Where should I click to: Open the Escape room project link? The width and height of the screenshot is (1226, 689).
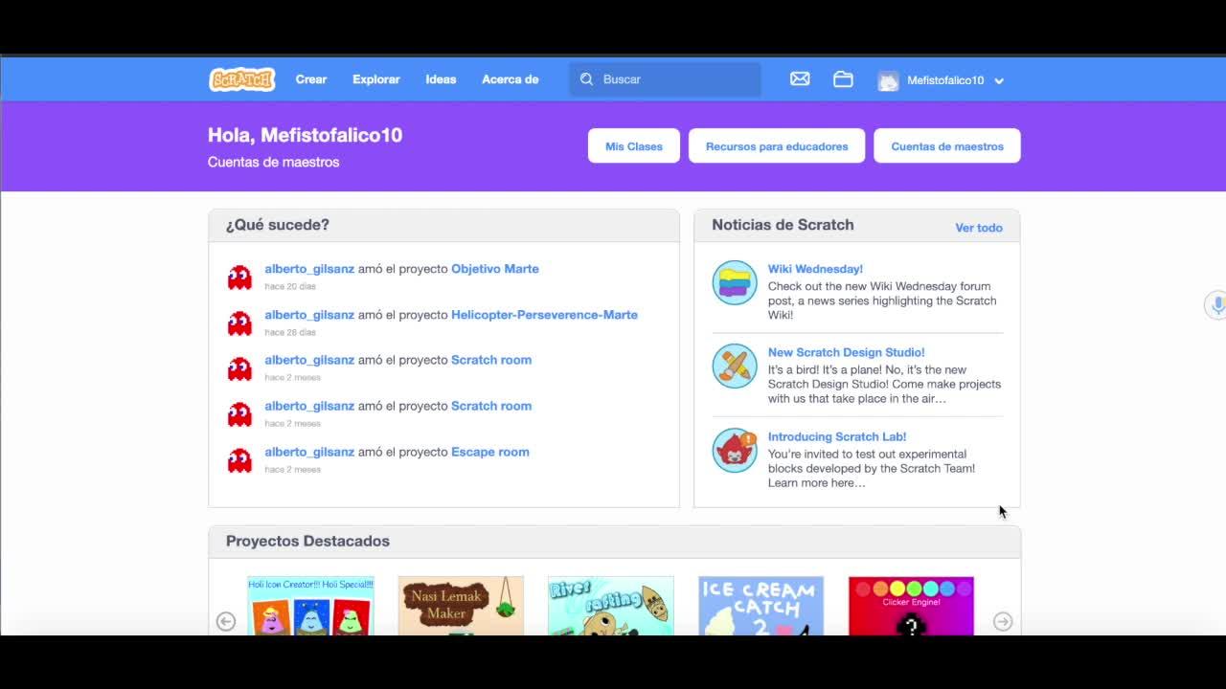[x=490, y=452]
